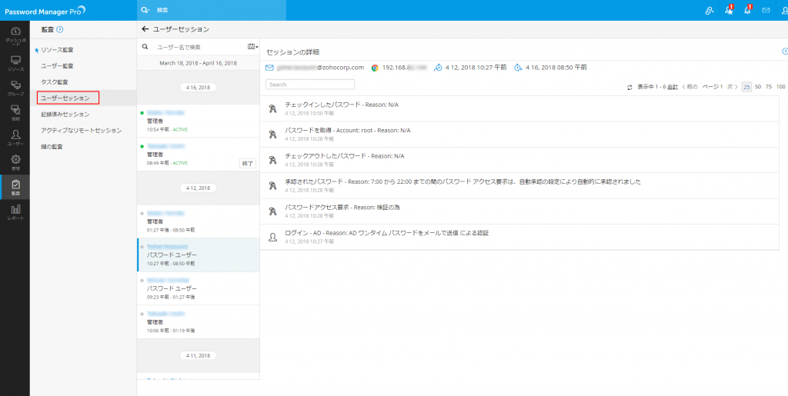Viewport: 788px width, 396px height.
Task: Select 記録済みセッション in audit menu
Action: [x=65, y=114]
